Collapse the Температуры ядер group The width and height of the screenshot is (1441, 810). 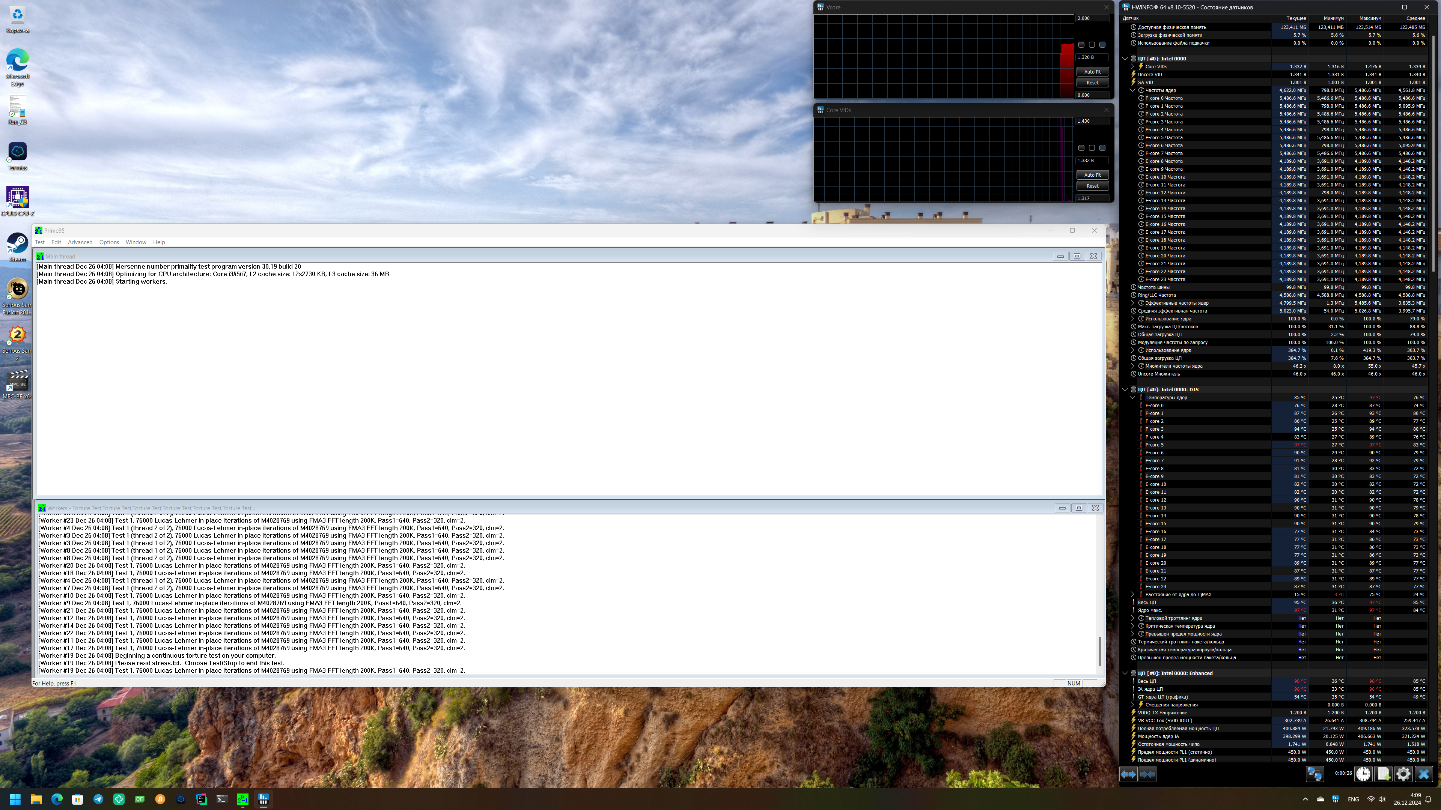click(1132, 397)
